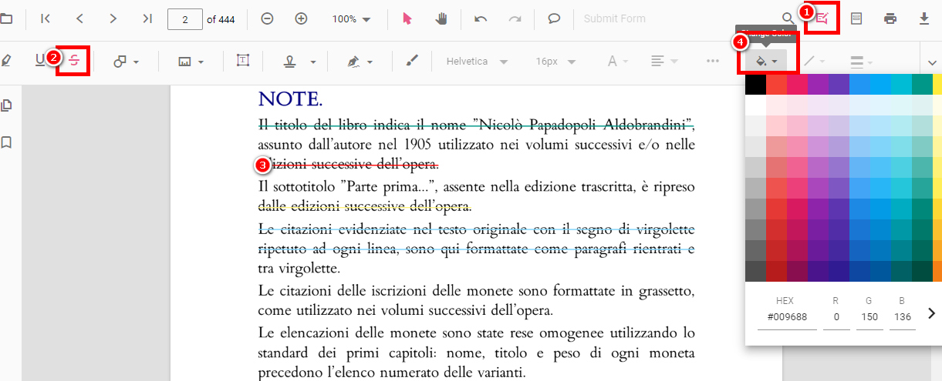Print the document
This screenshot has height=381, width=942.
pyautogui.click(x=890, y=18)
